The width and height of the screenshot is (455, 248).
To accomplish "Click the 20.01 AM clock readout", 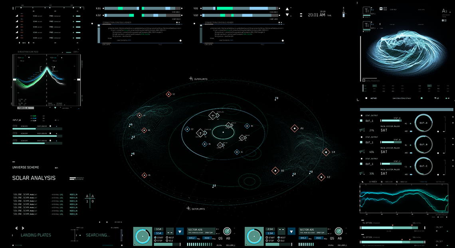I will tap(316, 15).
